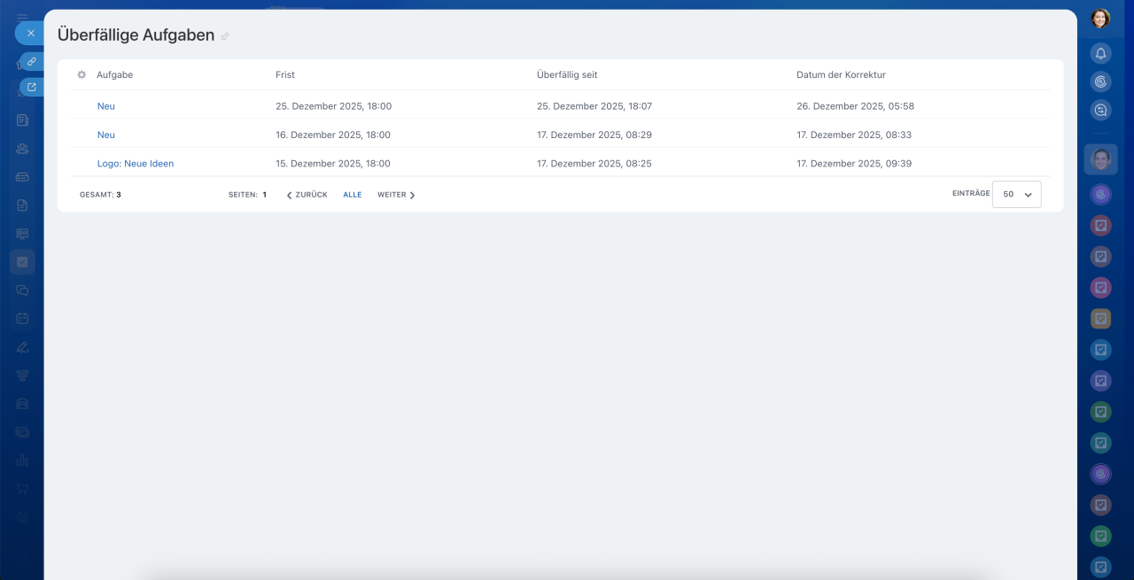This screenshot has width=1134, height=580.
Task: Open task Neu due 25. Dezember
Action: [106, 106]
